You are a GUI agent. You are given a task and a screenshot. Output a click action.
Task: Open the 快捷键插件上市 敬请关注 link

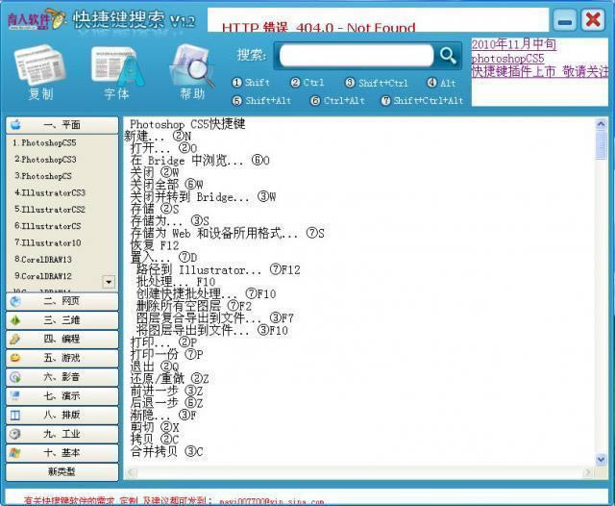point(540,71)
